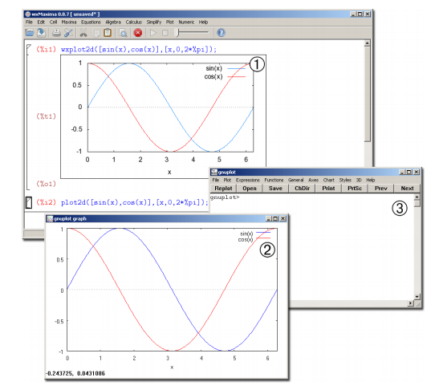Open the Algebra menu

tap(113, 22)
